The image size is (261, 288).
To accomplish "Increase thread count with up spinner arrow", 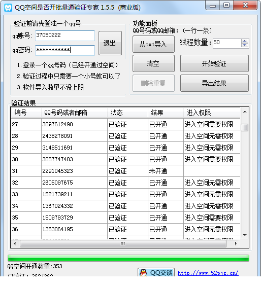I will click(x=244, y=41).
